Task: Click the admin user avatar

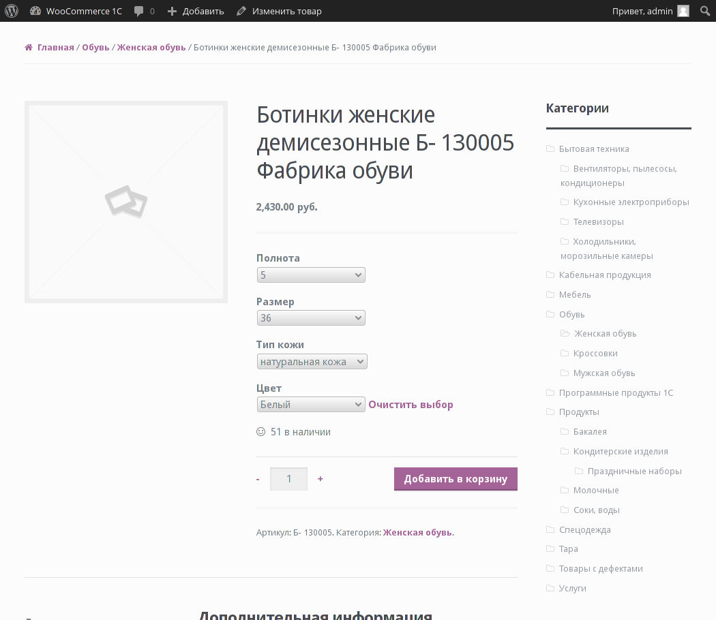Action: point(683,11)
